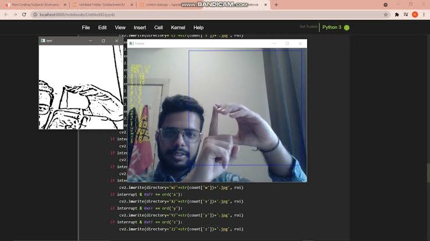Open the Help menu
Image resolution: width=430 pixels, height=241 pixels.
(x=198, y=28)
